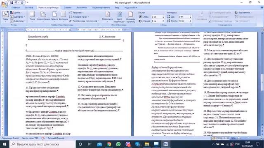
Task: Open Границы страниц dialog
Action: point(131,17)
